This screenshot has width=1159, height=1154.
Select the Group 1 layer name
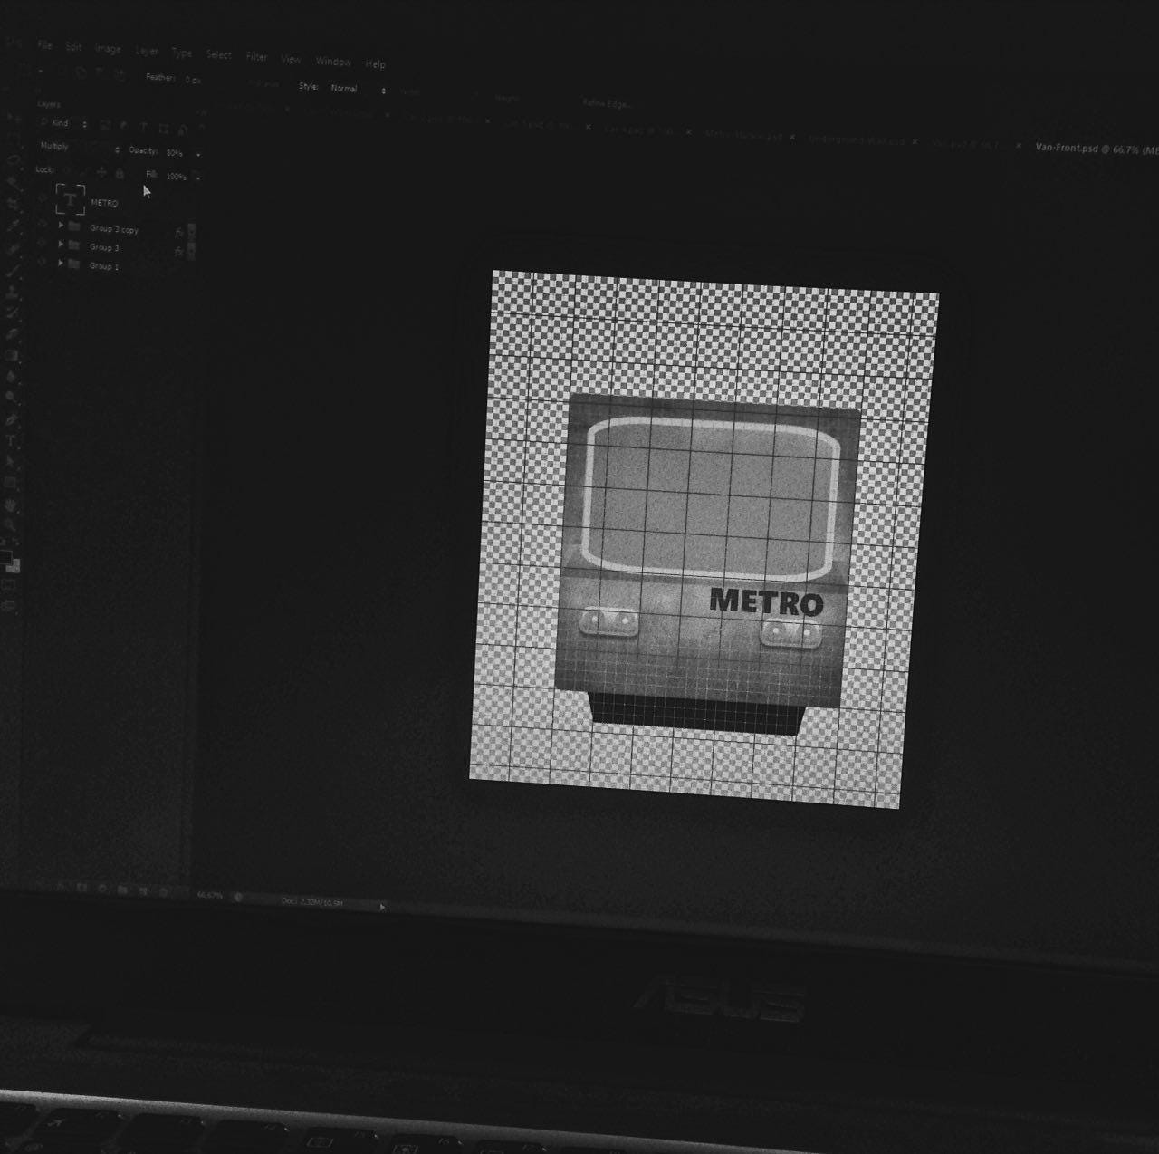coord(104,266)
